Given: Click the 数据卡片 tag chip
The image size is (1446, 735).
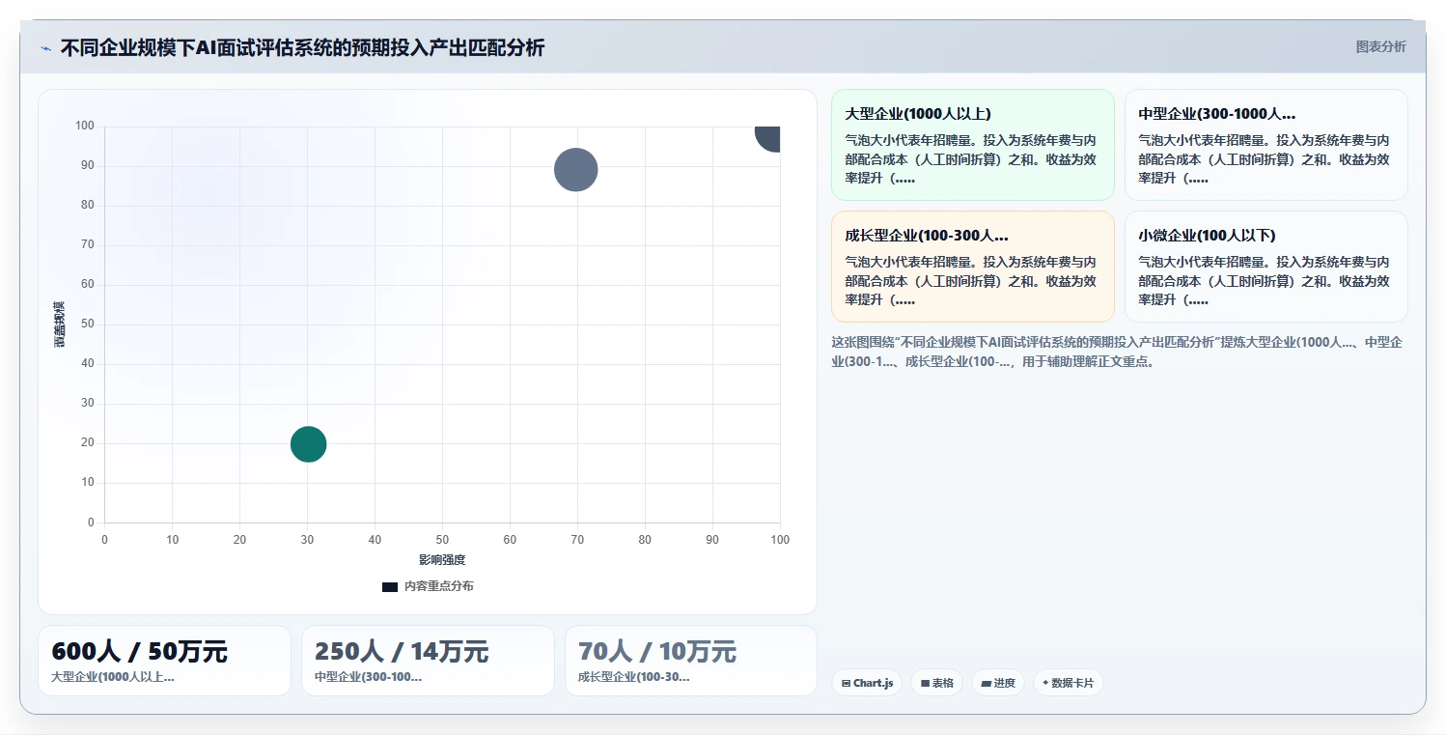Looking at the screenshot, I should (1068, 683).
